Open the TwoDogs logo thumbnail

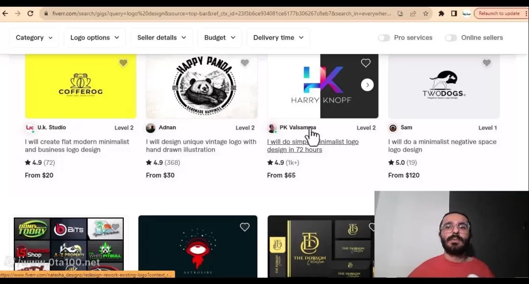[x=444, y=86]
